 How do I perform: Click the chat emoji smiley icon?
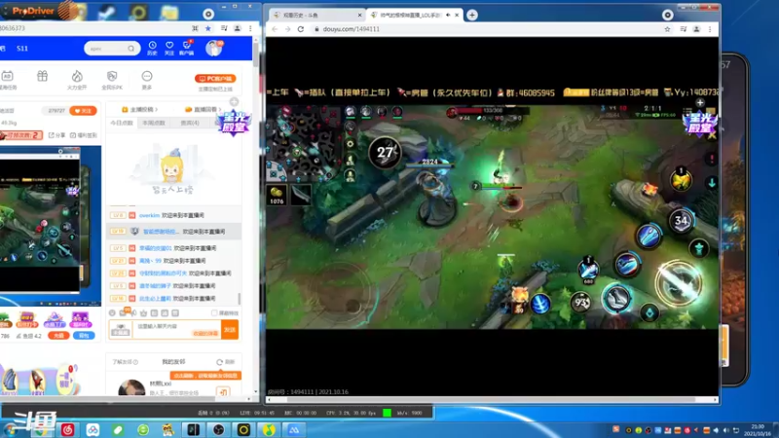point(112,312)
